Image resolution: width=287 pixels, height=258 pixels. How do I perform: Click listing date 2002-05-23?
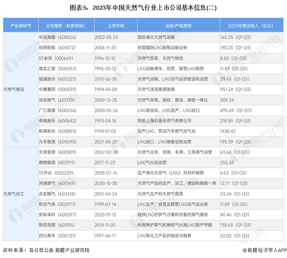click(106, 37)
